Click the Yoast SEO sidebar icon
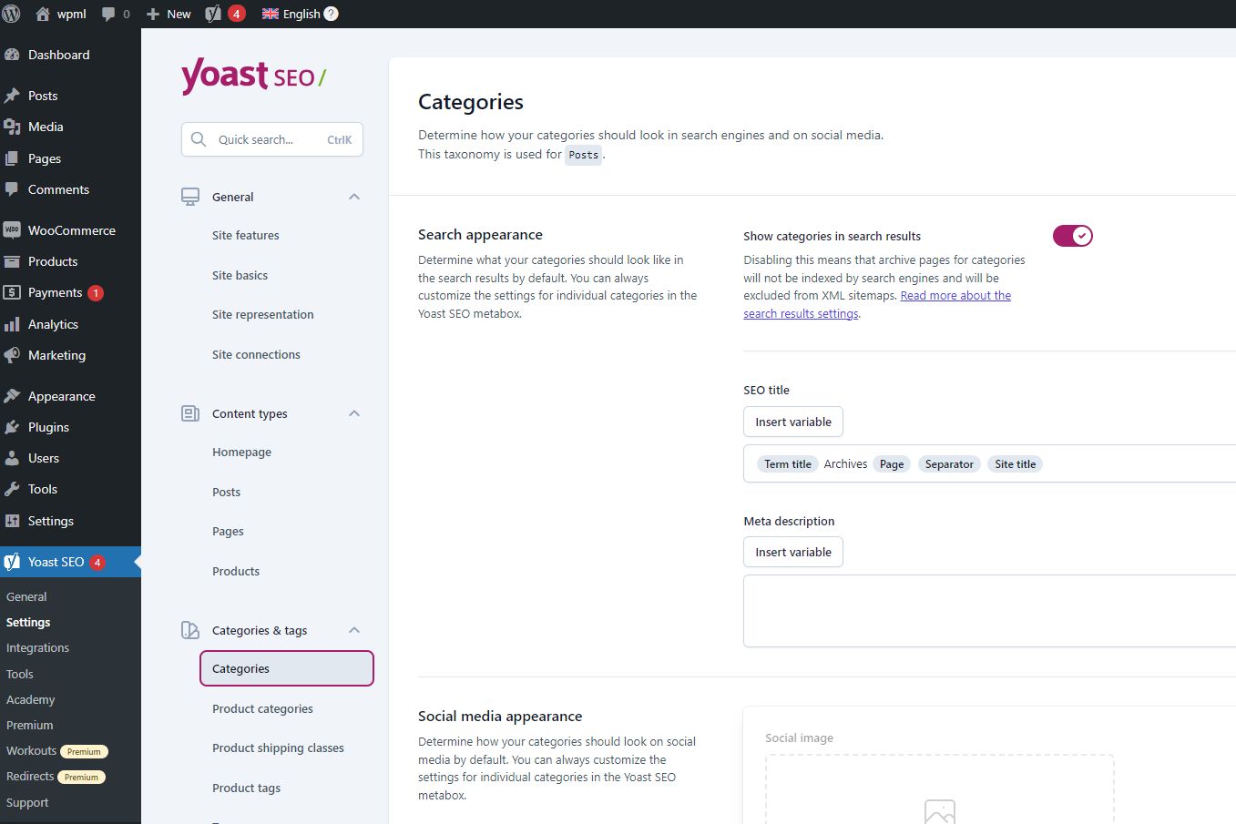The height and width of the screenshot is (824, 1236). point(12,562)
